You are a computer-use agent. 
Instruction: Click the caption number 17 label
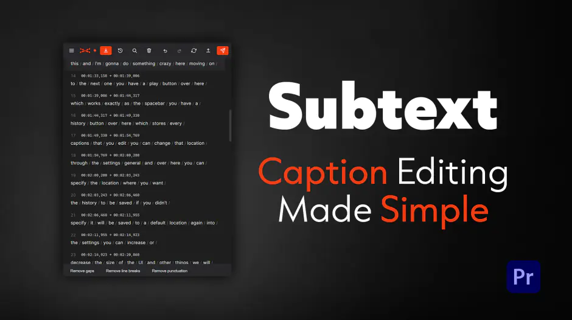coord(73,136)
